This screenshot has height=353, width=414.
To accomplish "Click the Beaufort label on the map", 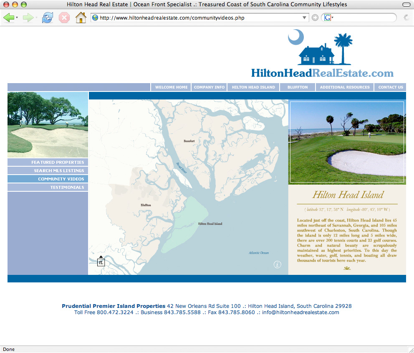I will tap(189, 141).
